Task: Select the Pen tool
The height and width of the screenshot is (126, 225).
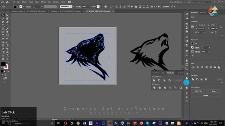Action: 3,22
